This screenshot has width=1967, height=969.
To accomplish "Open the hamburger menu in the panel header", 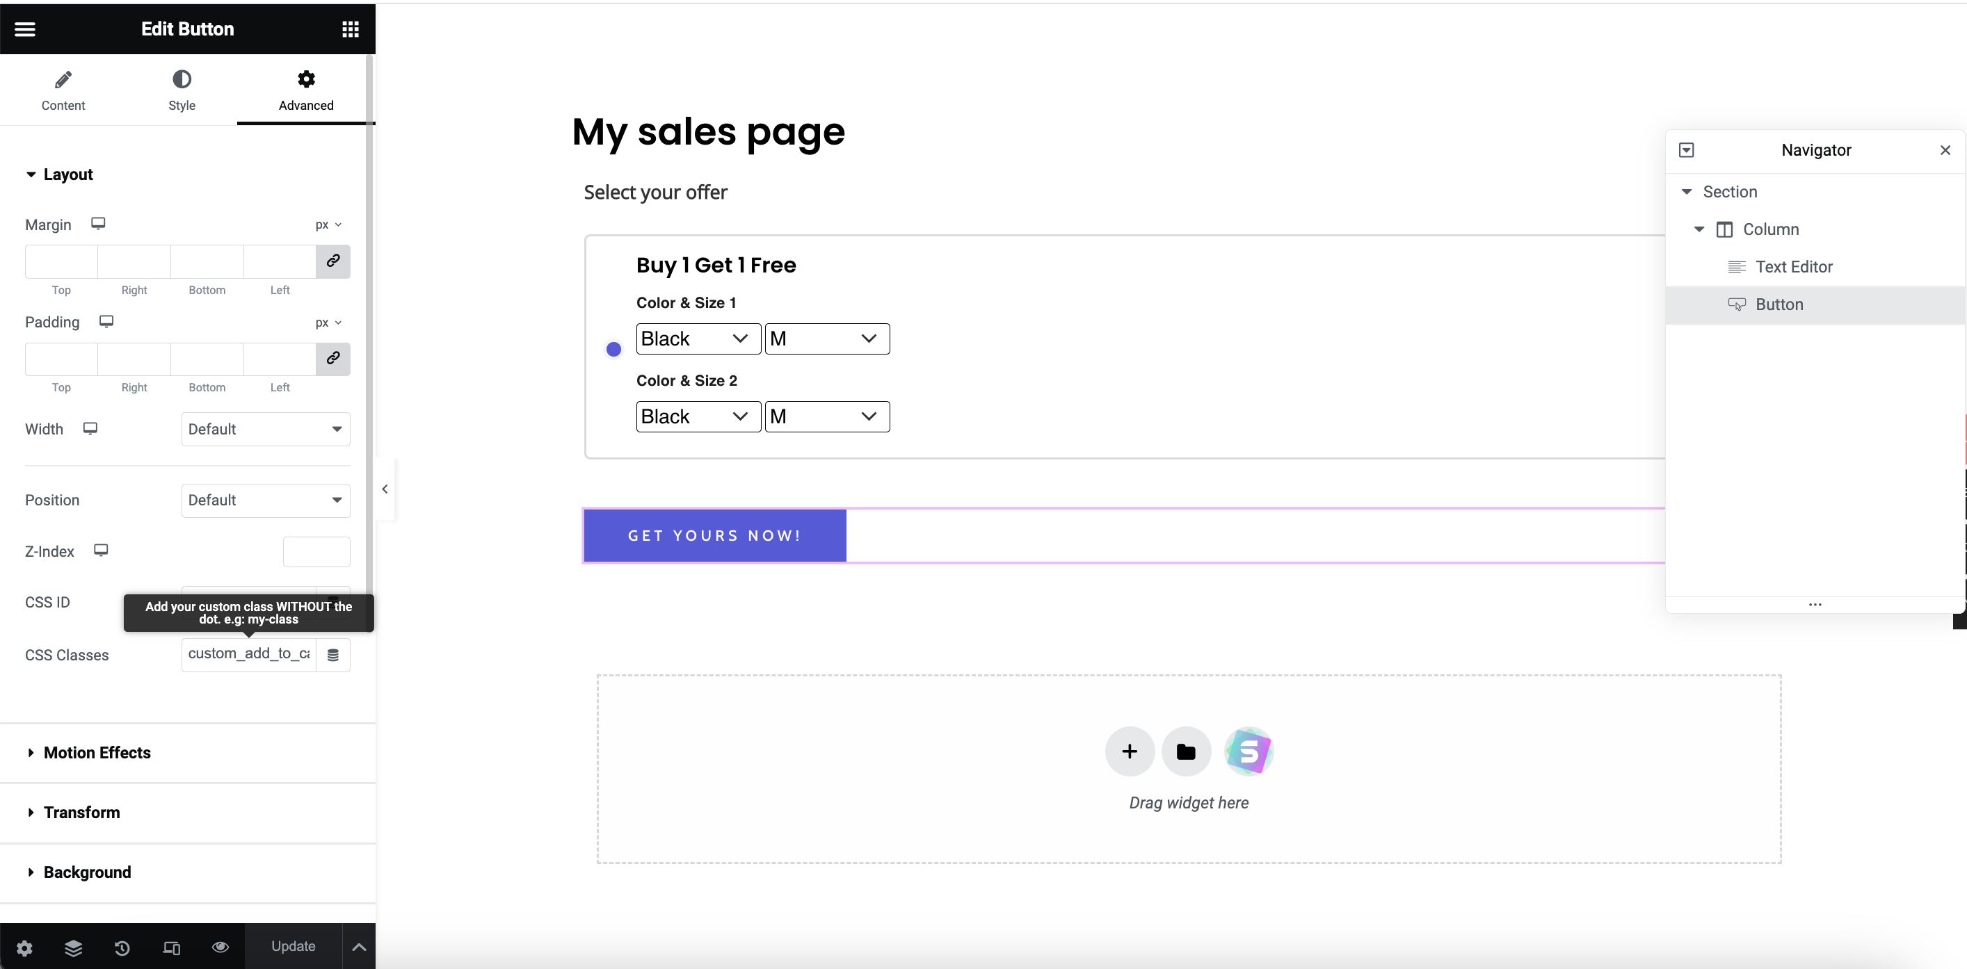I will 25,29.
